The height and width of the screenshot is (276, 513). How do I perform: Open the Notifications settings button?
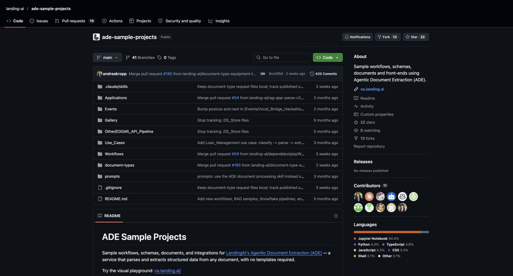[357, 37]
